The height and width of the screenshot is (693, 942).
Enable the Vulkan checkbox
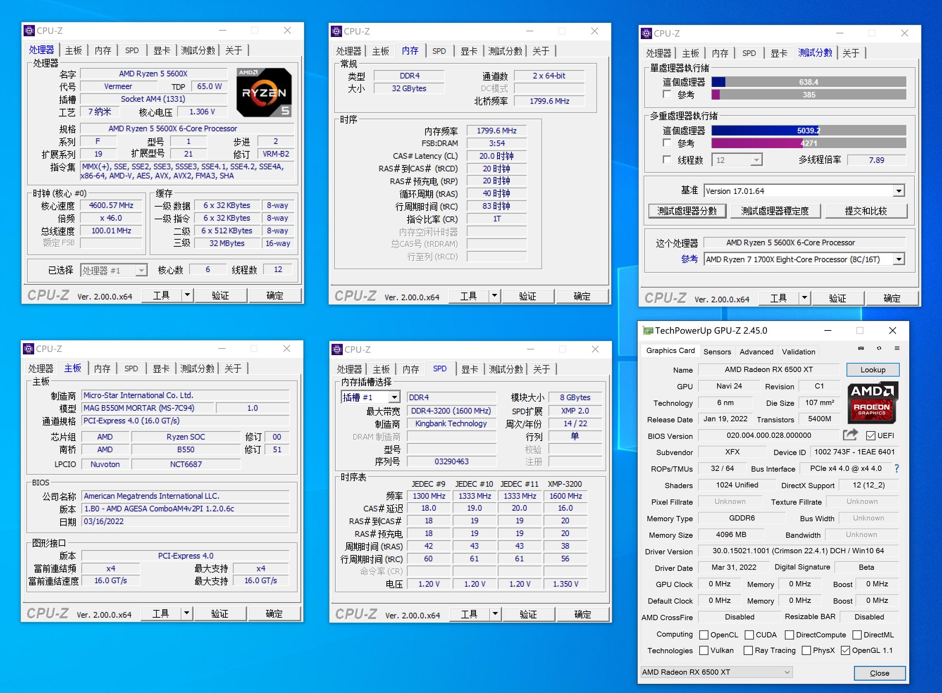click(x=704, y=651)
